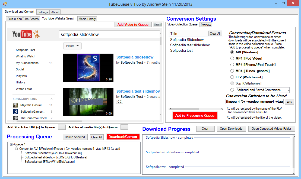Select Softpedia Slideshow [o3KBhGFlIUw&feature] tree item
301x179 pixels.
click(53, 153)
